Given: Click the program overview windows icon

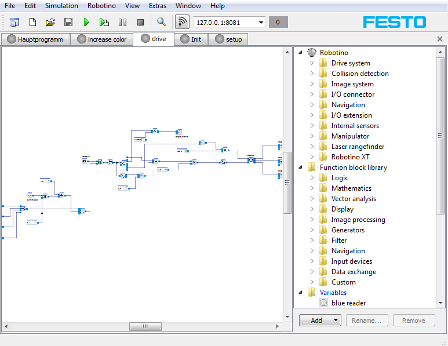Looking at the screenshot, I should [x=14, y=22].
